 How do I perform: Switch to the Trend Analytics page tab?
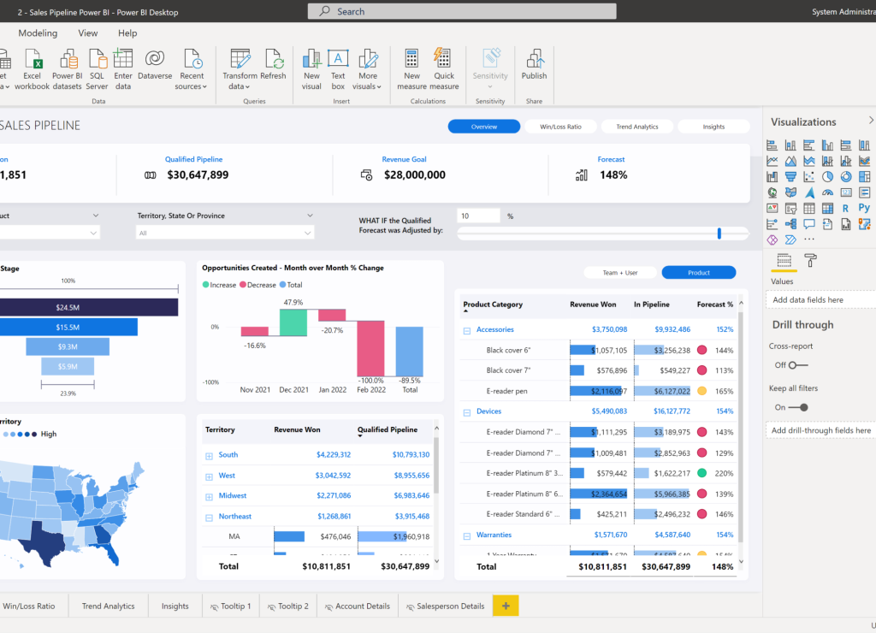[x=109, y=606]
